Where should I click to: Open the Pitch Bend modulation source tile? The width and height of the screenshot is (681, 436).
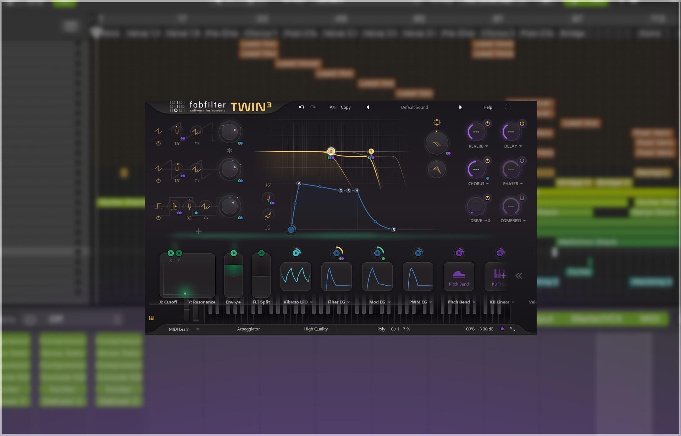point(459,276)
